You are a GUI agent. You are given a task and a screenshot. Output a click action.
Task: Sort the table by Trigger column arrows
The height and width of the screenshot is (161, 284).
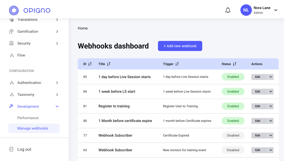click(x=177, y=64)
